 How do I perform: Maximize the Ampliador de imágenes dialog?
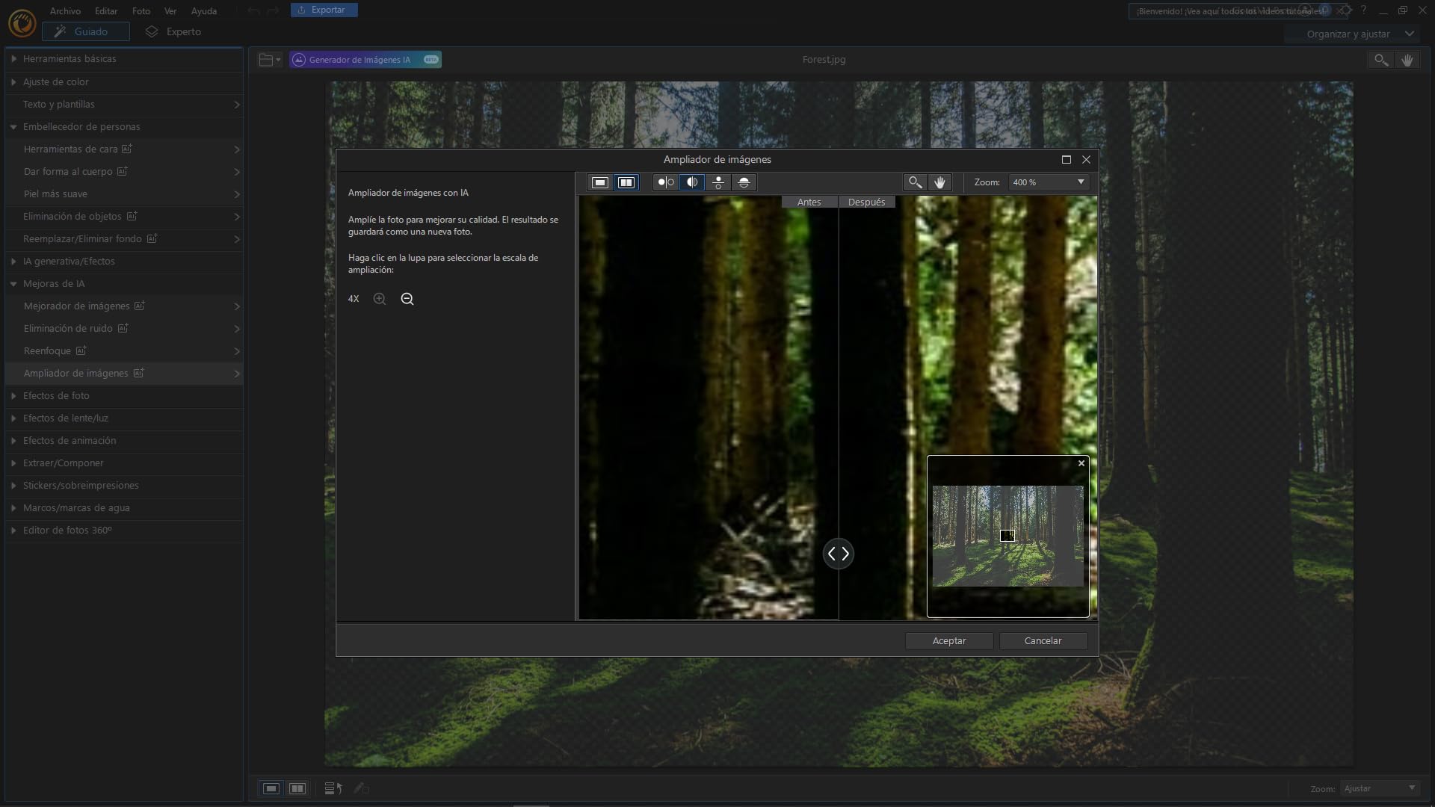pyautogui.click(x=1067, y=159)
